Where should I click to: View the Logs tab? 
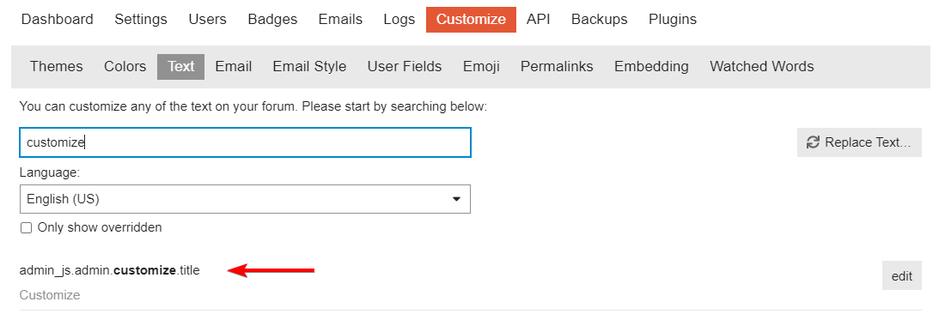click(x=399, y=19)
